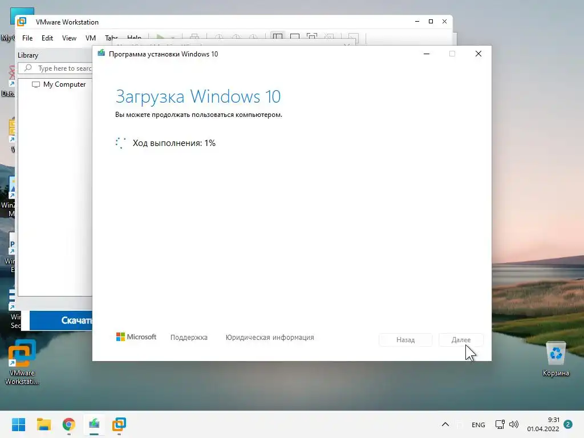Open the View menu in VMware Workstation
The width and height of the screenshot is (584, 438).
pyautogui.click(x=69, y=38)
